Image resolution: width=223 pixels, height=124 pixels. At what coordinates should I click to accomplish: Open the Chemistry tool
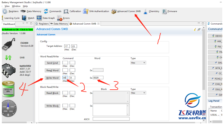[151, 11]
